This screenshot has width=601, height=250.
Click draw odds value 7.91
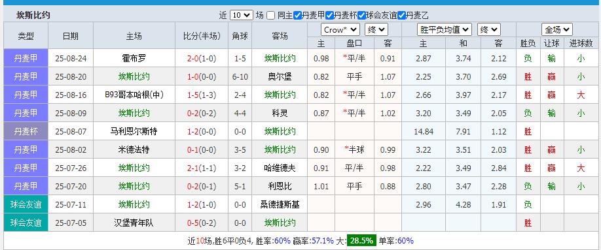pyautogui.click(x=464, y=131)
